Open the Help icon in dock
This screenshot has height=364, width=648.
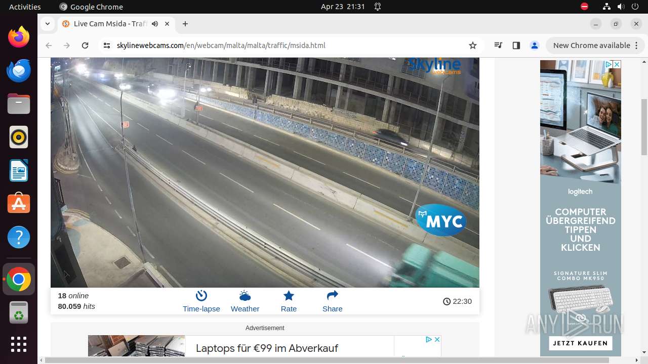click(x=19, y=237)
